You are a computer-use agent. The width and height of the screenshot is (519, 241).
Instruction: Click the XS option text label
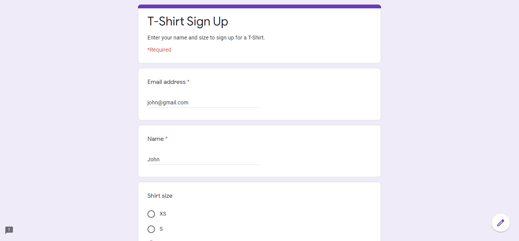(x=163, y=214)
